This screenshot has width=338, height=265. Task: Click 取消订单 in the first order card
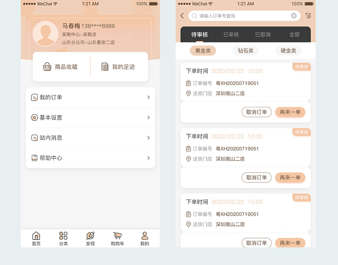click(256, 112)
